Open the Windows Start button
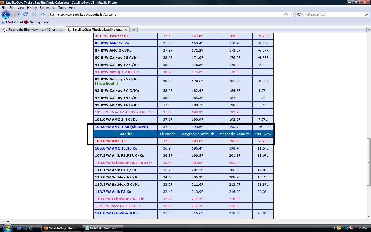 point(7,228)
